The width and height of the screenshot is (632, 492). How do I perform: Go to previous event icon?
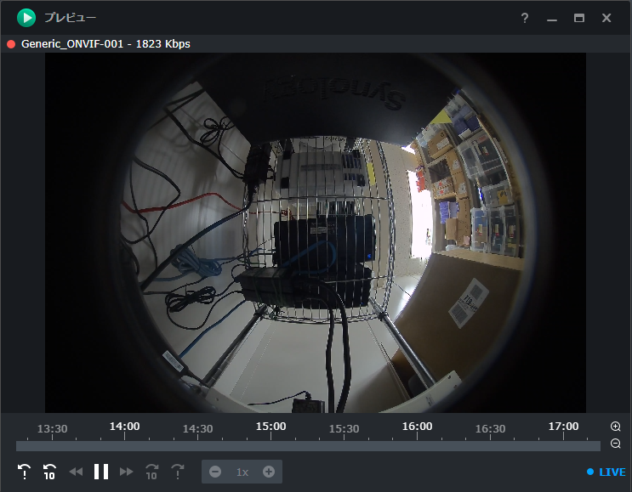click(x=25, y=472)
